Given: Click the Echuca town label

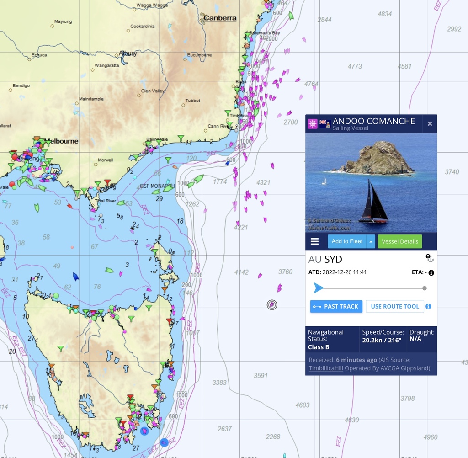Looking at the screenshot, I should point(39,55).
